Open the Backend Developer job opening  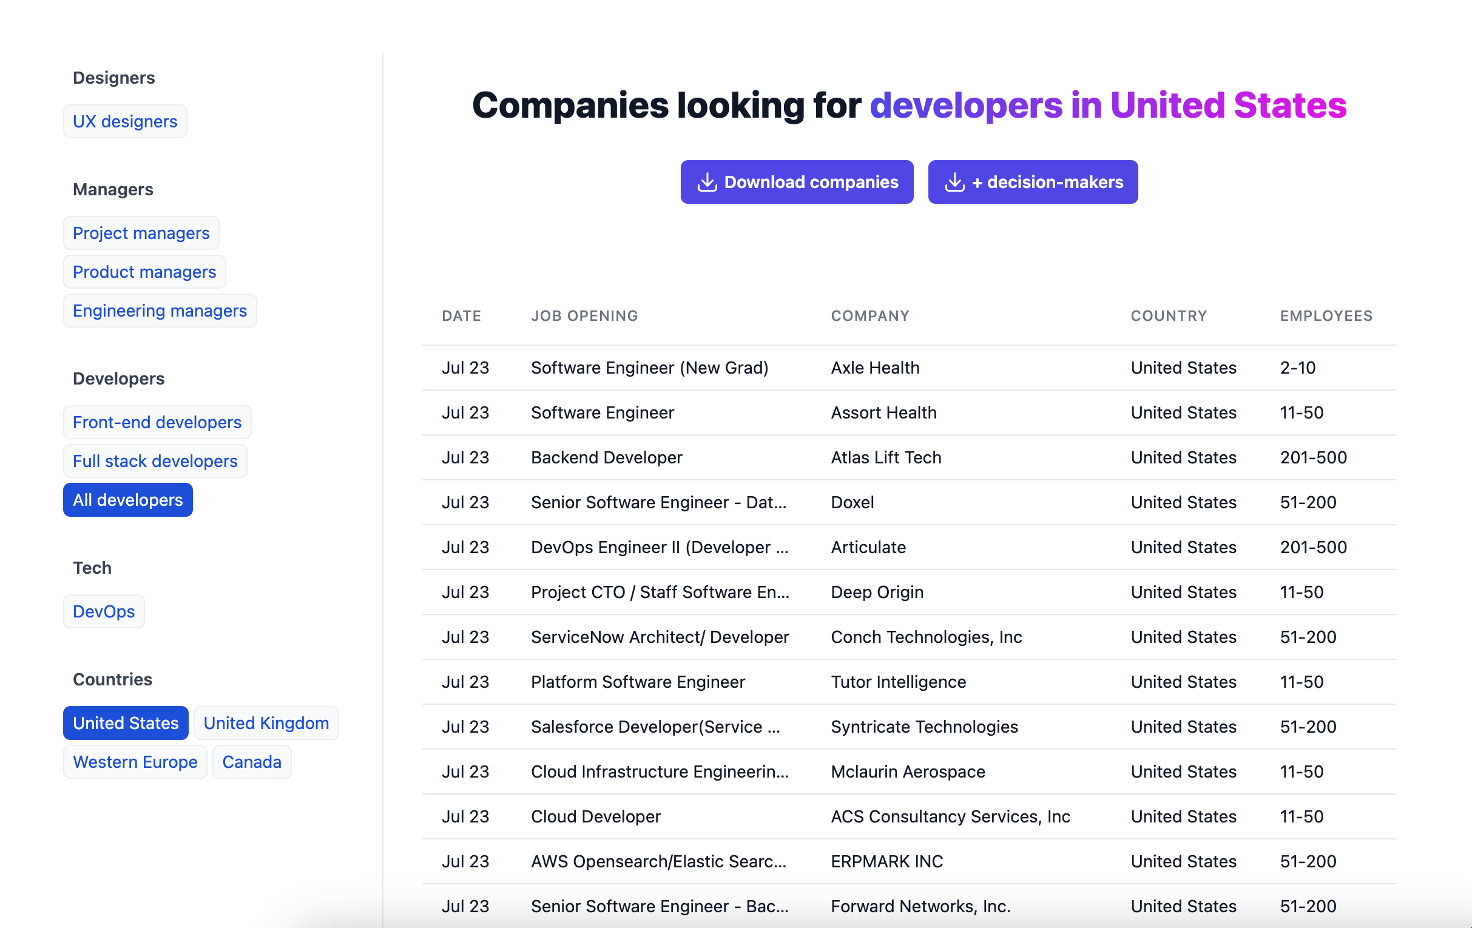pyautogui.click(x=606, y=457)
